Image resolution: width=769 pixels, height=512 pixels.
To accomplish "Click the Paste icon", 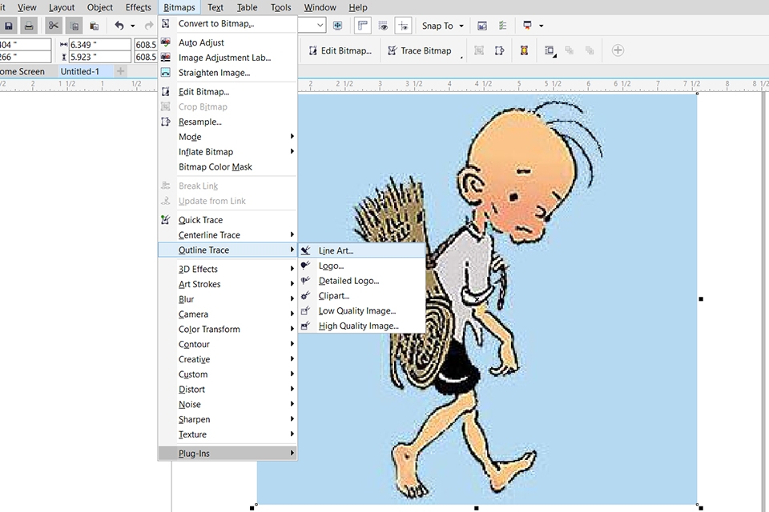I will [94, 26].
